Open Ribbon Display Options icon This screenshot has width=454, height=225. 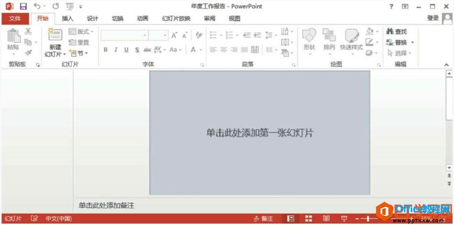[405, 6]
